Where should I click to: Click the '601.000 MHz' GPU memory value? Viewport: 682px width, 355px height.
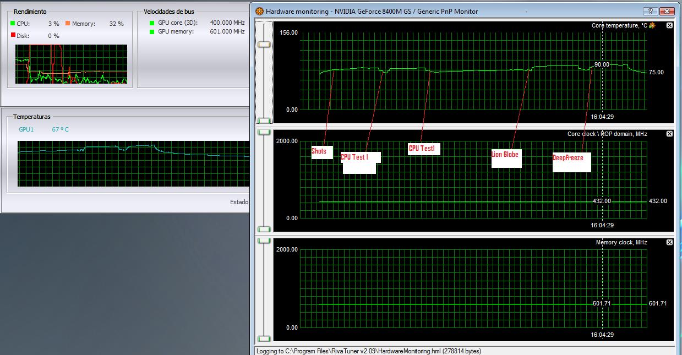(227, 31)
